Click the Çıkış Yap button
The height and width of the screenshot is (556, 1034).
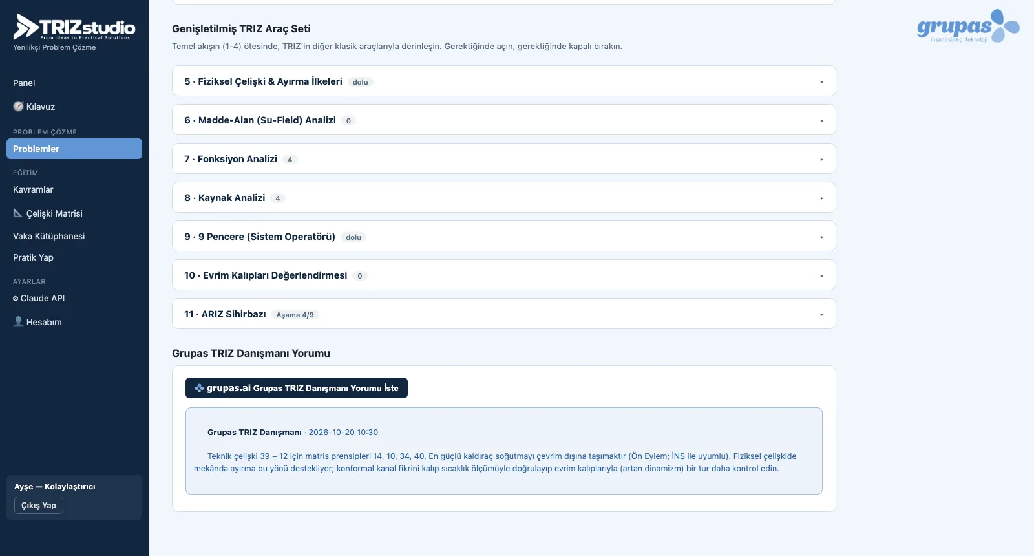39,506
